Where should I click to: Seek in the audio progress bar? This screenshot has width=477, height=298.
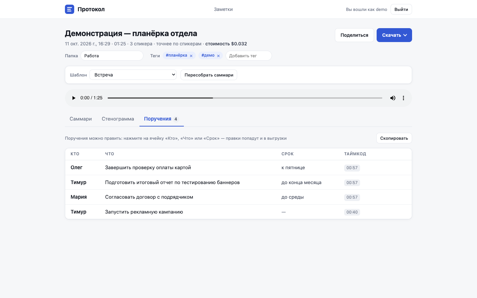[x=245, y=98]
